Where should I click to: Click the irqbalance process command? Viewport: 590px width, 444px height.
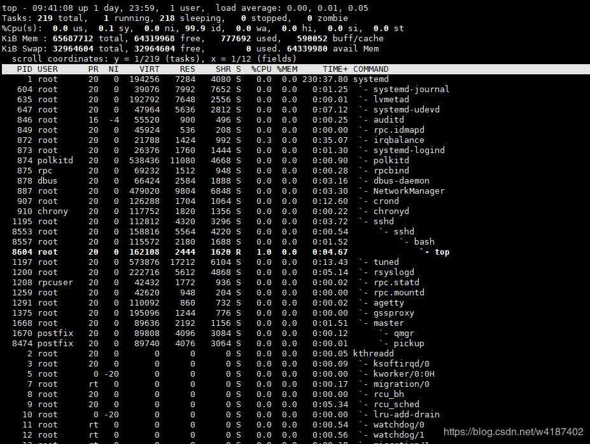tap(398, 140)
